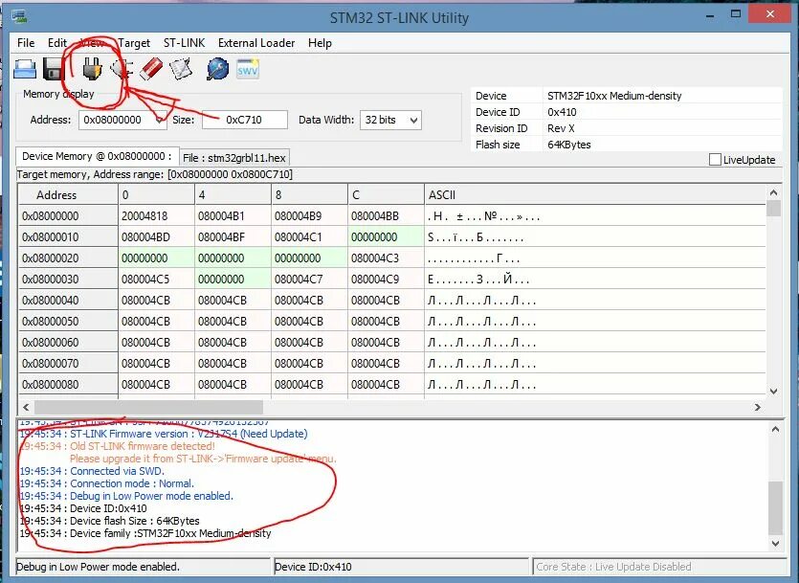Select cell 080004C7 in row 0x08000030

click(x=309, y=280)
